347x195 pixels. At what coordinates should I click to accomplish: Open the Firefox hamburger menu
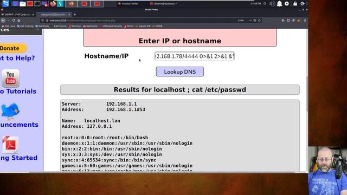point(305,21)
